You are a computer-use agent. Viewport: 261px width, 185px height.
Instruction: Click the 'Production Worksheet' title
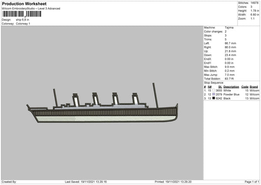24,3
